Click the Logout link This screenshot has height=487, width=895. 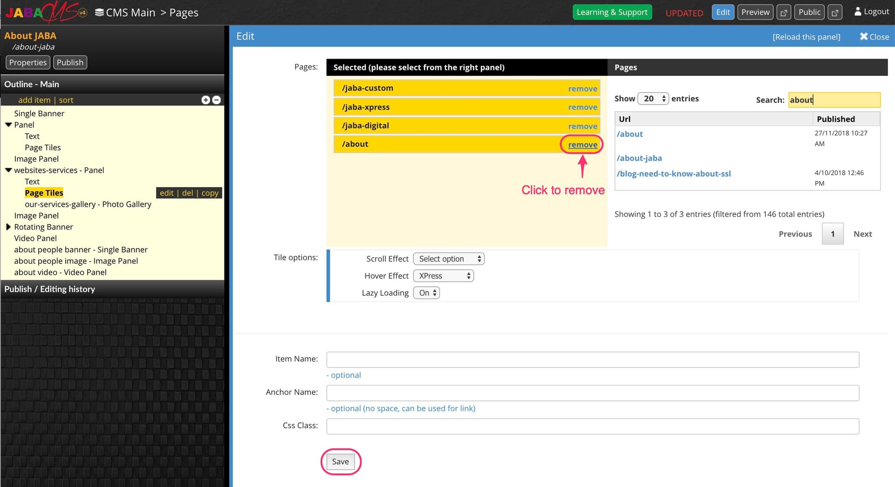(x=876, y=12)
